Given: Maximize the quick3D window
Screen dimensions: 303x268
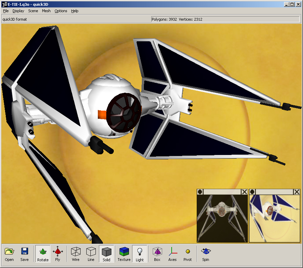Looking at the screenshot, I should [x=293, y=4].
